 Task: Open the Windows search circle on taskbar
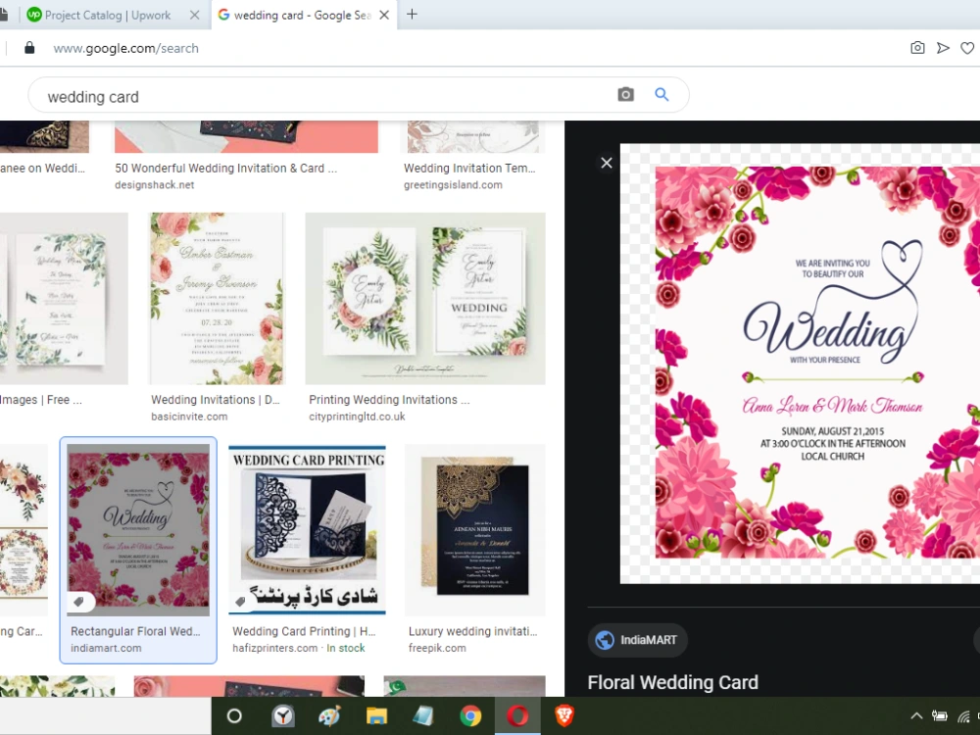pos(234,715)
